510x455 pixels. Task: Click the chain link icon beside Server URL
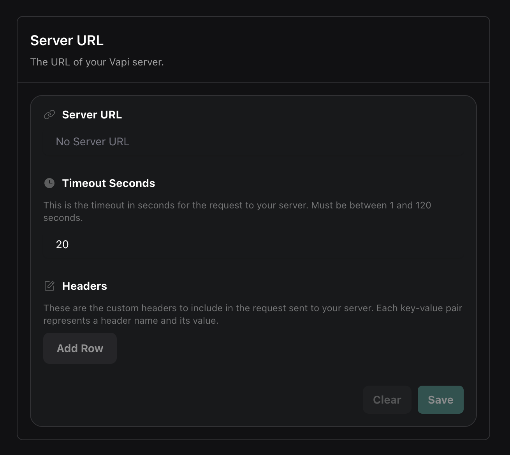click(x=49, y=115)
